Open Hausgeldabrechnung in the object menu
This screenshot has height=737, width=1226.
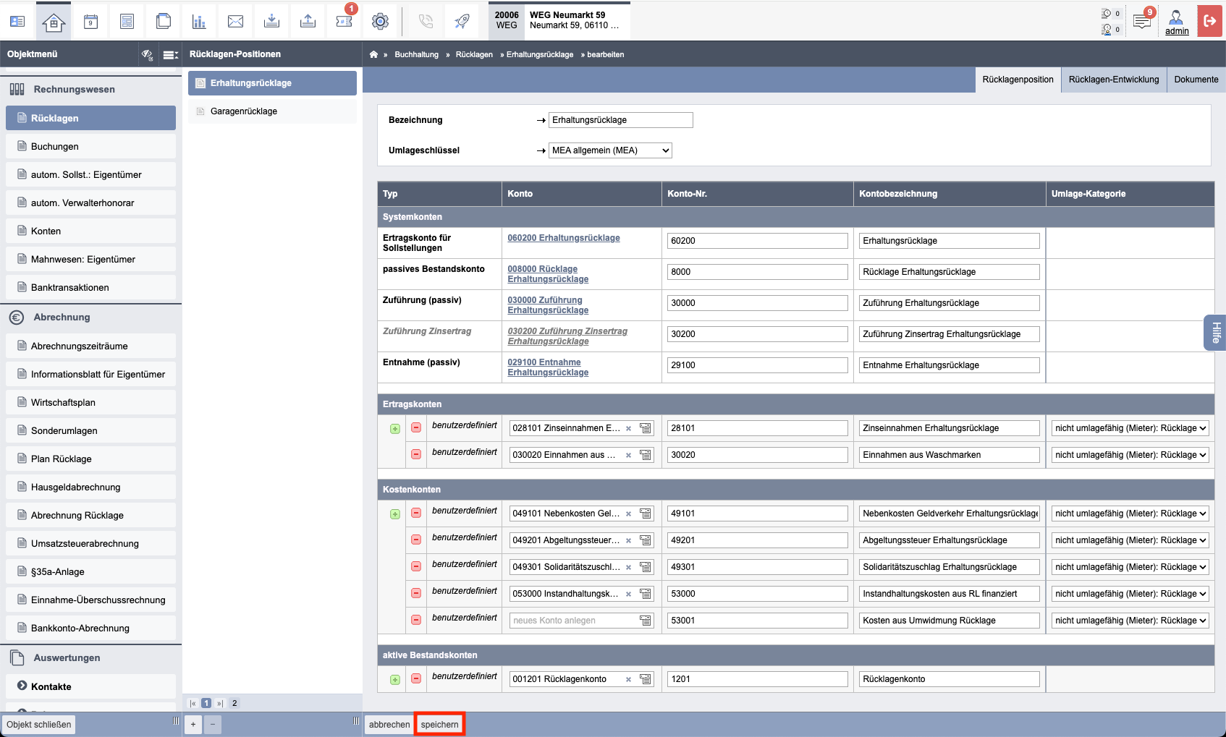[x=90, y=487]
